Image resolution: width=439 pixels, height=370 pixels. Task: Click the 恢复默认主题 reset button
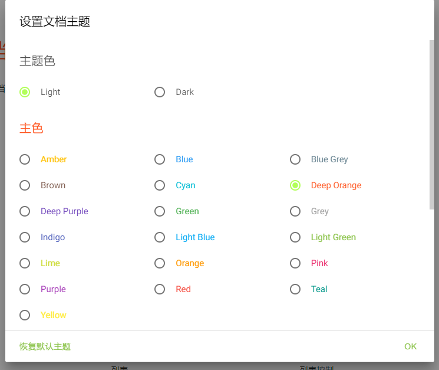click(45, 346)
